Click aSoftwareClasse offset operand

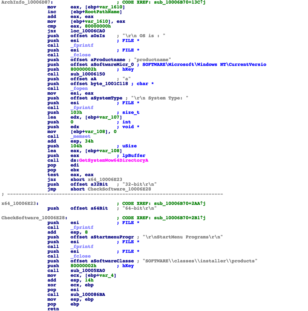coord(112,261)
